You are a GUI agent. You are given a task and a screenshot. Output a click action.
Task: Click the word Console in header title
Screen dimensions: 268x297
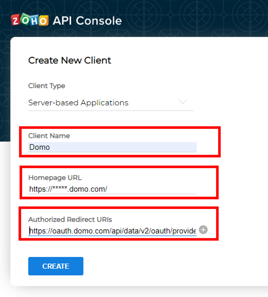(x=99, y=21)
